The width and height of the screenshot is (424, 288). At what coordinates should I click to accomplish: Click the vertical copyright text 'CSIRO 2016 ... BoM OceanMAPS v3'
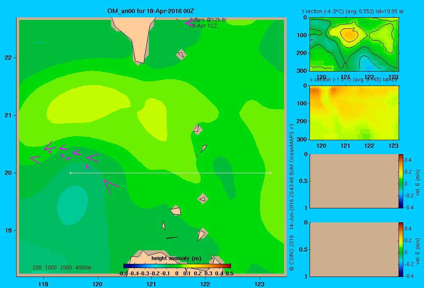click(x=292, y=197)
